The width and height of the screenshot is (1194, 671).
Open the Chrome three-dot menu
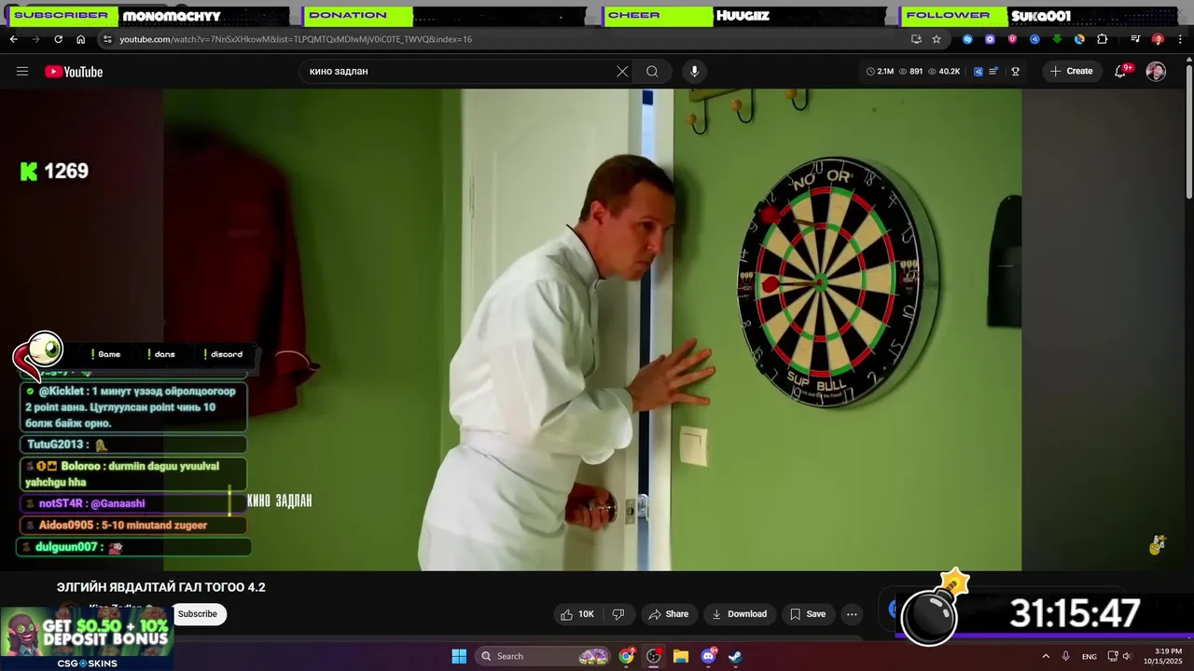(x=1179, y=39)
